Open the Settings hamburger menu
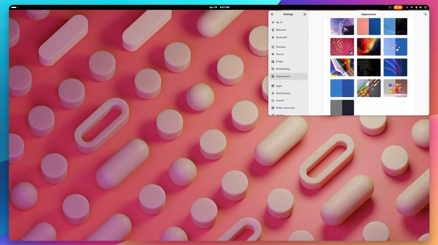Screen dimensions: 438x245 click(x=305, y=14)
